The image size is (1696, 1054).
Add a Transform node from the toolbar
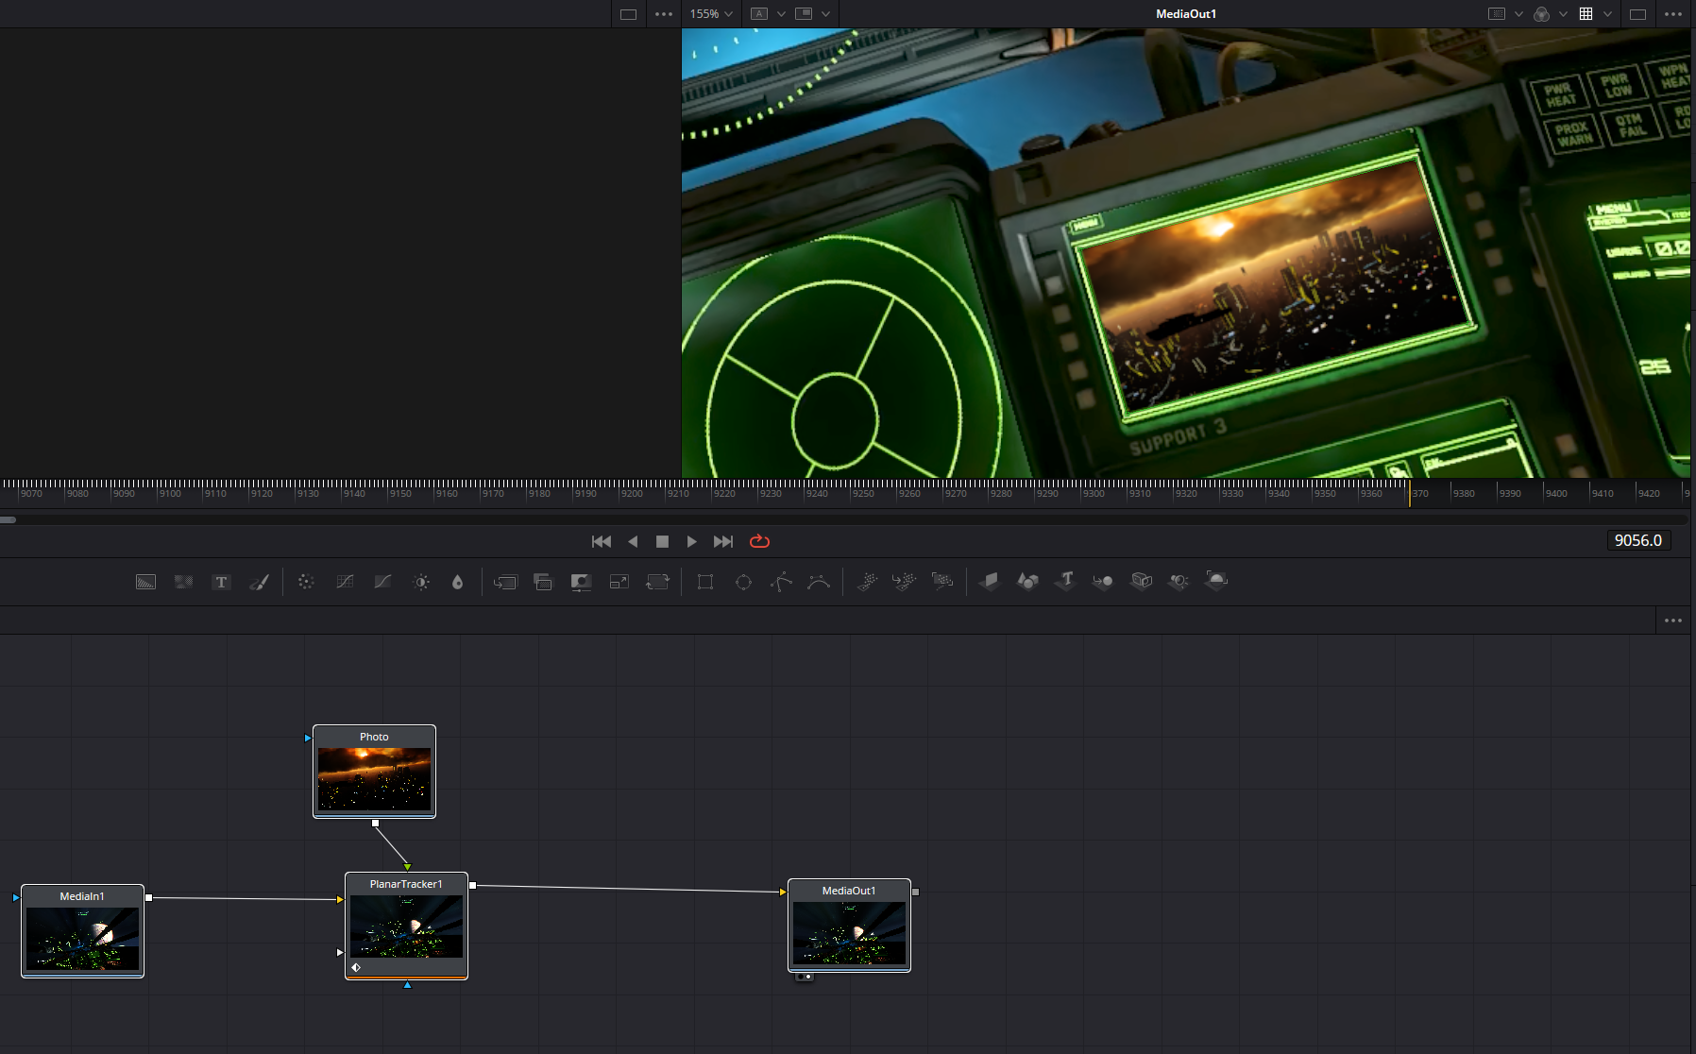[x=657, y=582]
